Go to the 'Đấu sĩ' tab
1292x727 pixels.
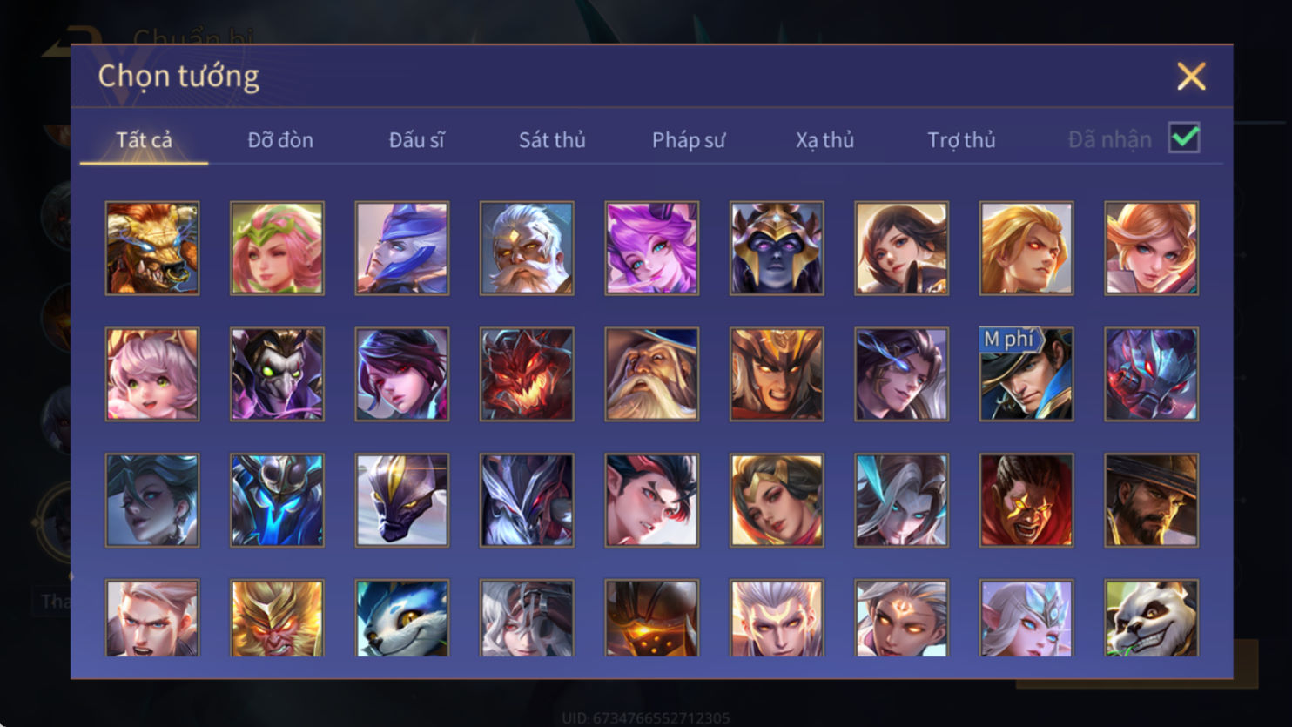pos(416,140)
